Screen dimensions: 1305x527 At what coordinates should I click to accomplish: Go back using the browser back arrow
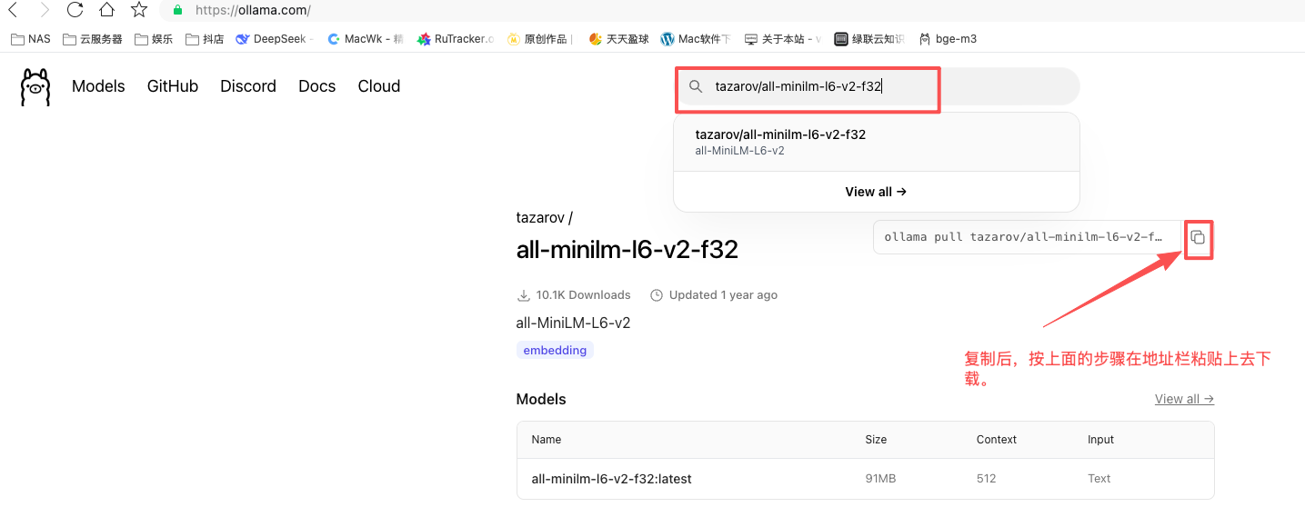coord(16,10)
